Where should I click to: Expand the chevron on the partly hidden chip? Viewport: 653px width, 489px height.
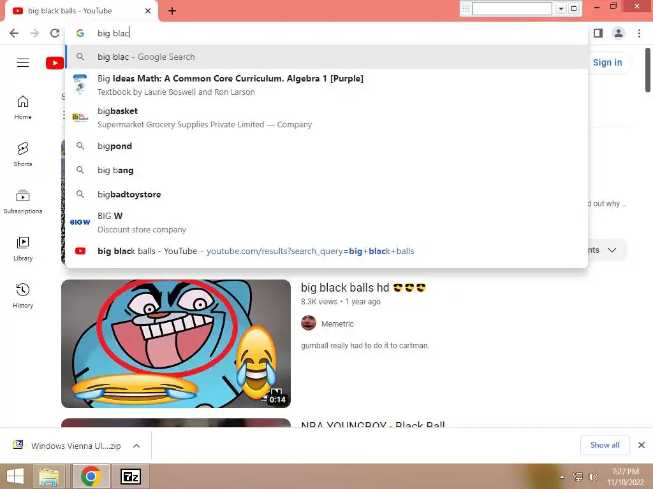coord(612,250)
